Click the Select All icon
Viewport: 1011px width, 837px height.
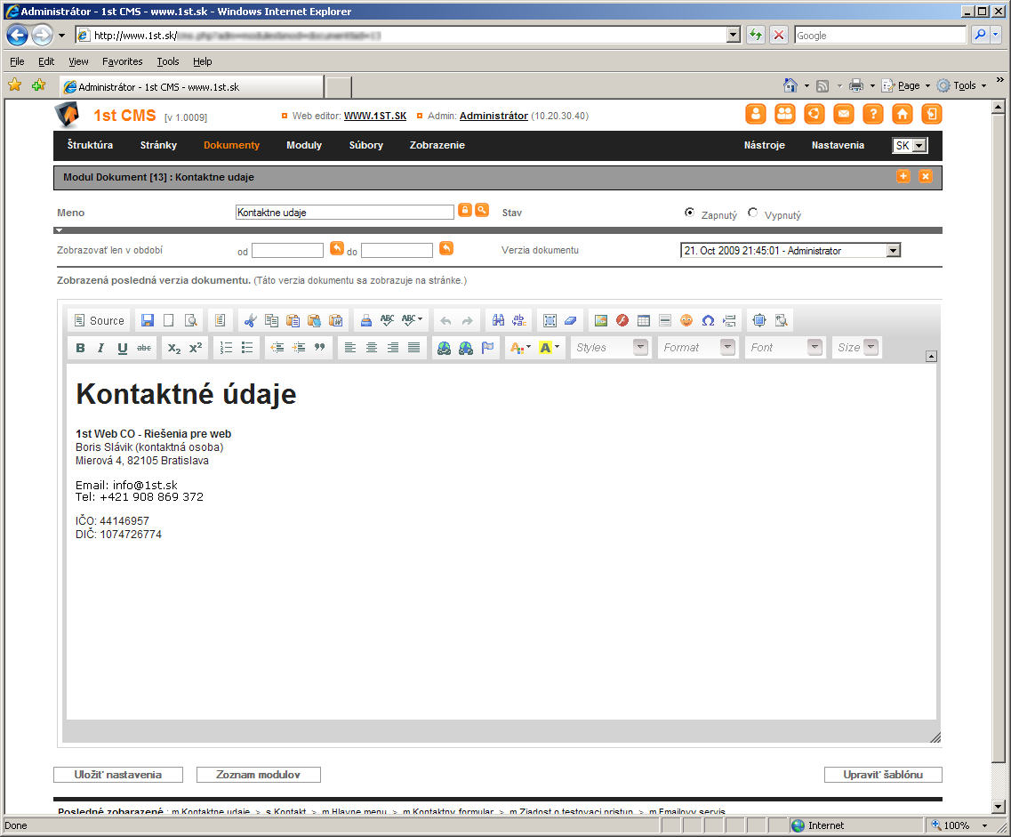(x=550, y=320)
